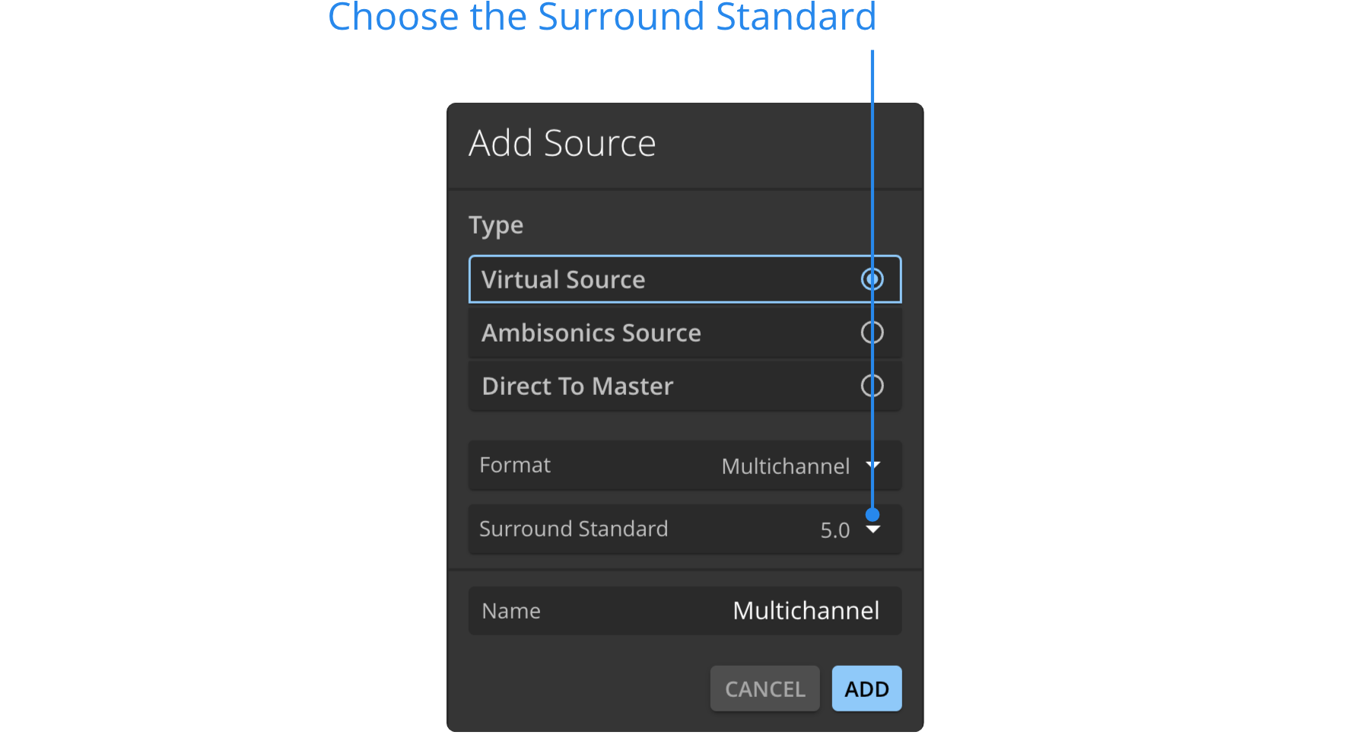The height and width of the screenshot is (735, 1370).
Task: Click the blue annotation dot marker
Action: [873, 514]
